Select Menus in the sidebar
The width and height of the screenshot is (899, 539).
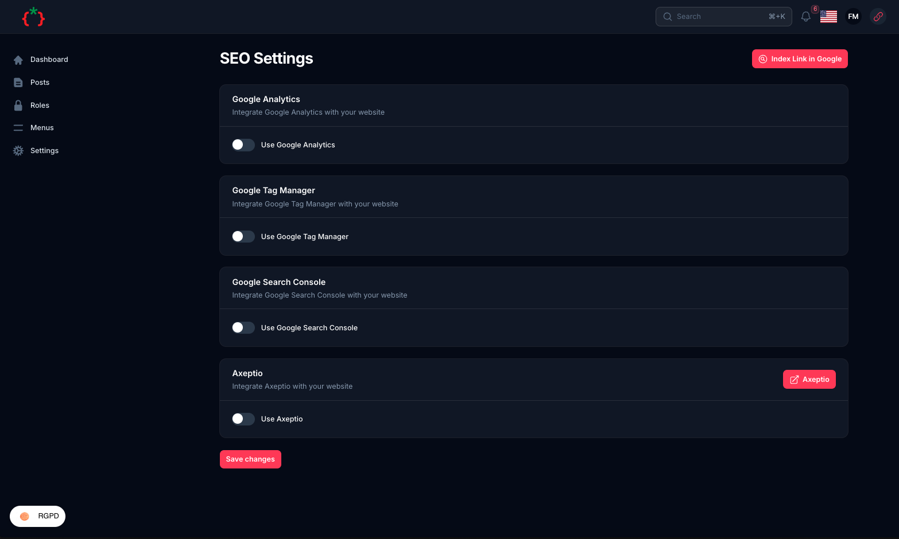click(42, 128)
